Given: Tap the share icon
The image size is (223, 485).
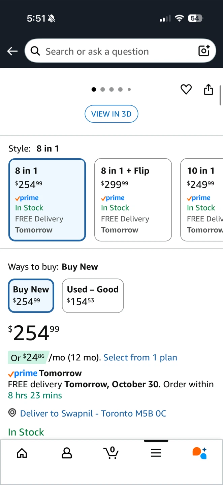Looking at the screenshot, I should click(x=209, y=90).
